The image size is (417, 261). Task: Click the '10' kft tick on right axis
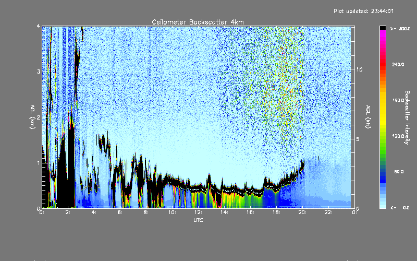point(359,69)
